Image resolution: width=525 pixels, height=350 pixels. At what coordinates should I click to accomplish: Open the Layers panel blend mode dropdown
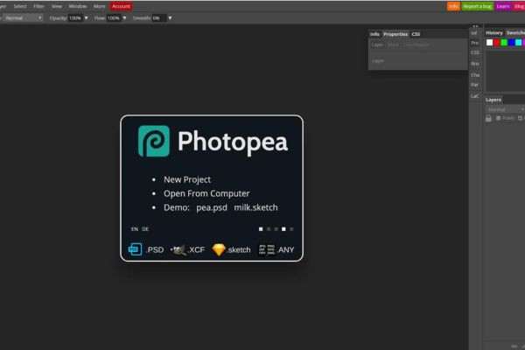505,109
